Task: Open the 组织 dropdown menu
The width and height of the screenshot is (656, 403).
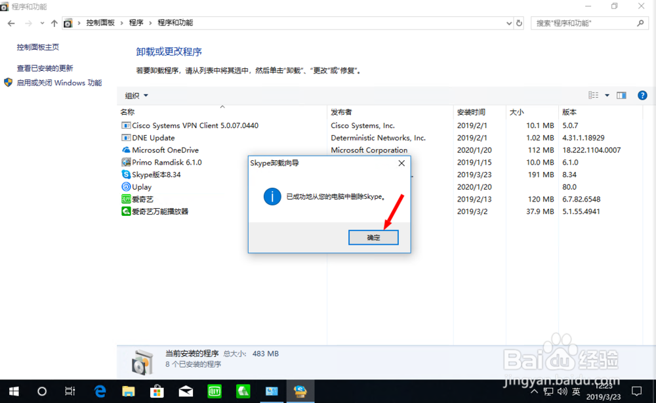Action: click(x=136, y=95)
